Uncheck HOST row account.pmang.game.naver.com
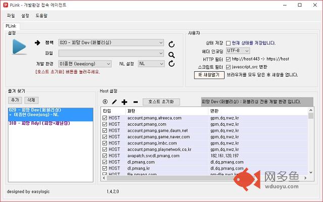Image resolution: width=323 pixels, height=202 pixels. [x=104, y=137]
